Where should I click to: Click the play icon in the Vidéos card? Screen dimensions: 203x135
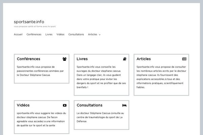(x=65, y=105)
